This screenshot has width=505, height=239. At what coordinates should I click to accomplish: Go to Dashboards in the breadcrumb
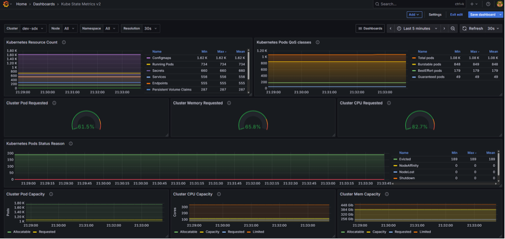[43, 4]
